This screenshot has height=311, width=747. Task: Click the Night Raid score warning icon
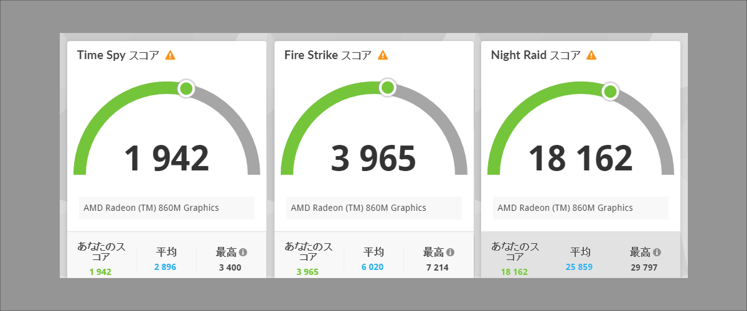[591, 55]
